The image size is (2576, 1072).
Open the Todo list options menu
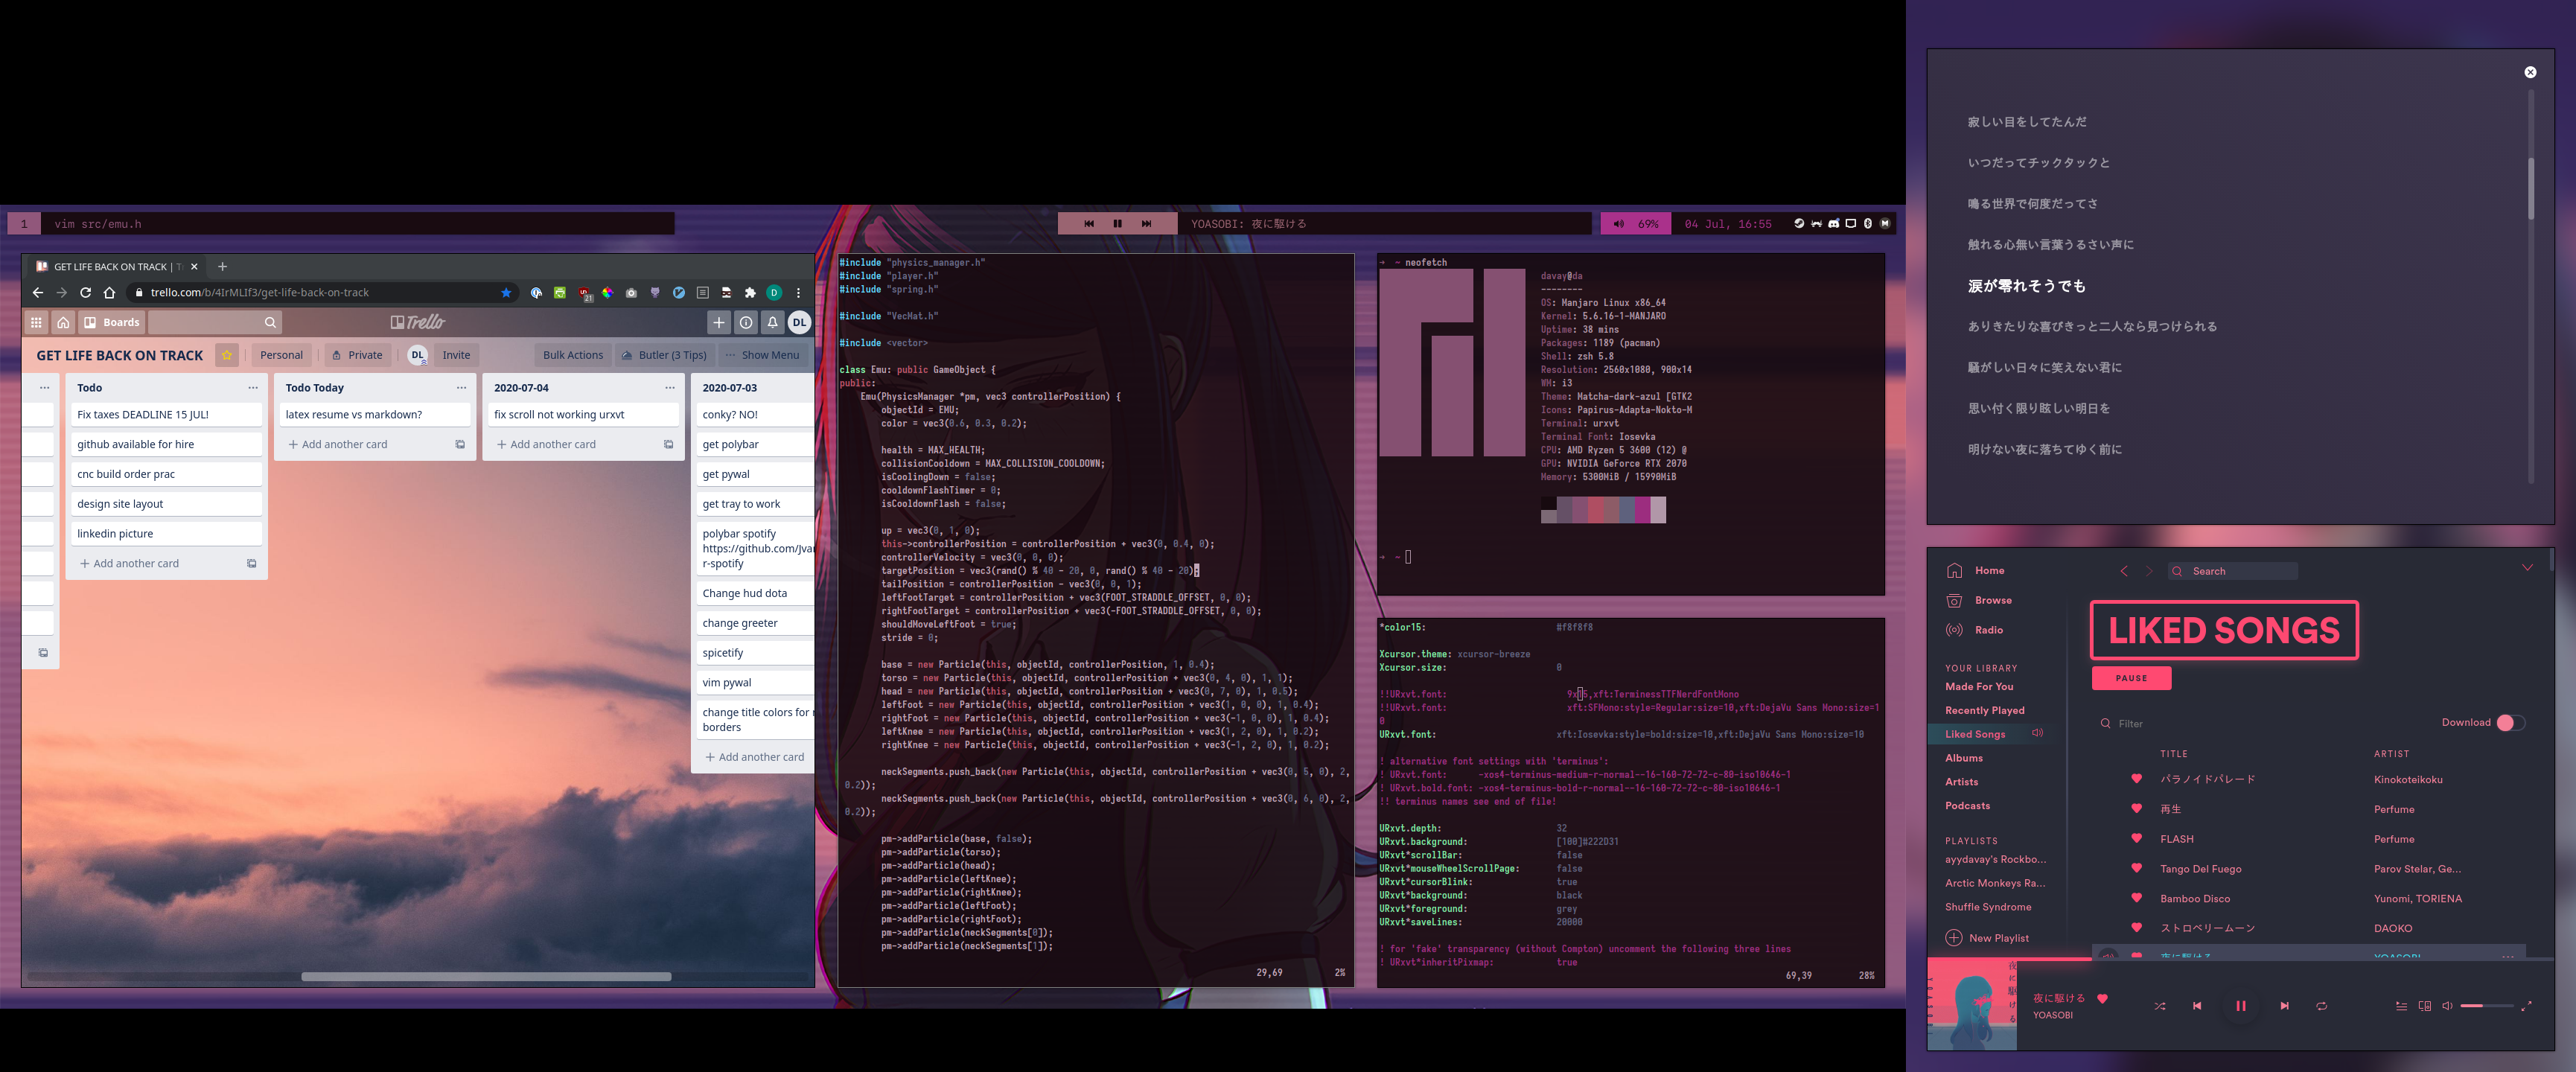(252, 388)
